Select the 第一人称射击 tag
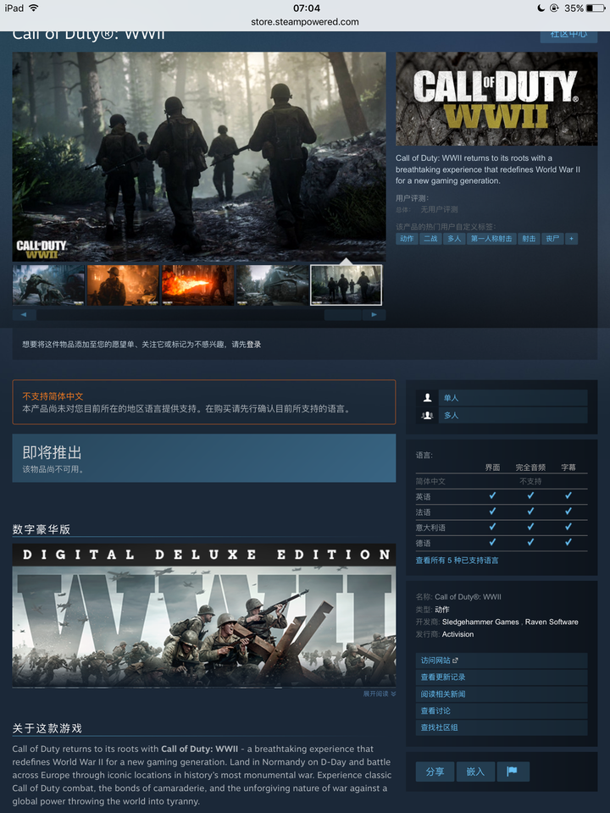This screenshot has width=610, height=813. 491,239
